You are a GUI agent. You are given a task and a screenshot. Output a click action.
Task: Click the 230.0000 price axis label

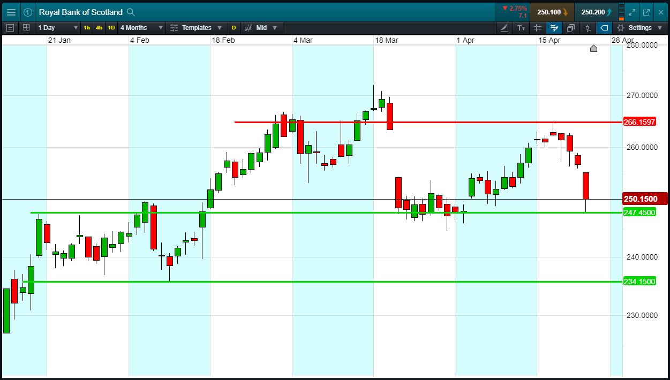(x=642, y=315)
